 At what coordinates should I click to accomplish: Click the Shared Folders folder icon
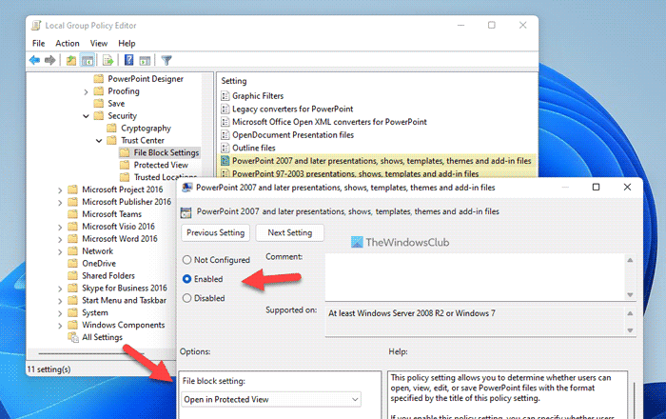(72, 276)
